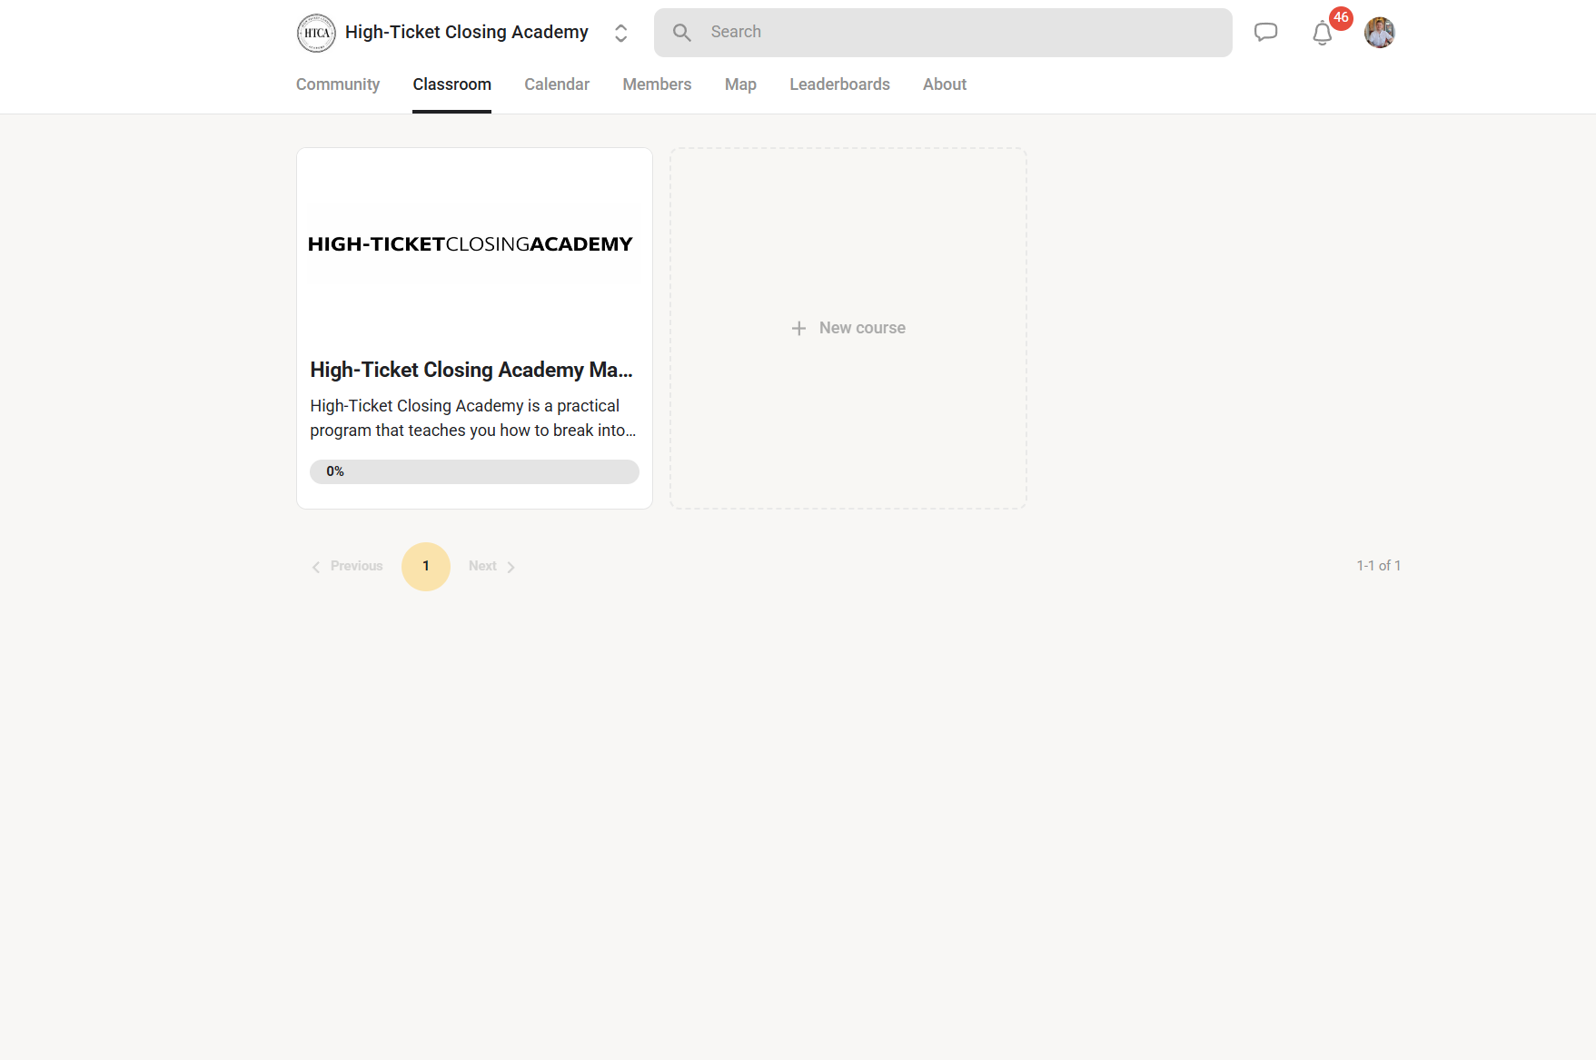Click the Previous page chevron arrow
This screenshot has height=1060, width=1596.
pos(316,567)
